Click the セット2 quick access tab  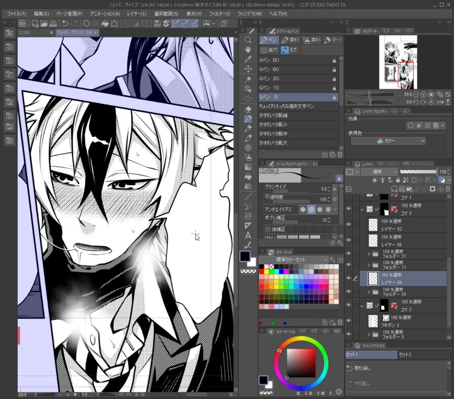pyautogui.click(x=423, y=355)
